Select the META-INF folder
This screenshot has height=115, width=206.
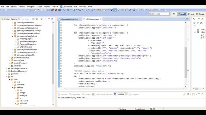(x=24, y=101)
